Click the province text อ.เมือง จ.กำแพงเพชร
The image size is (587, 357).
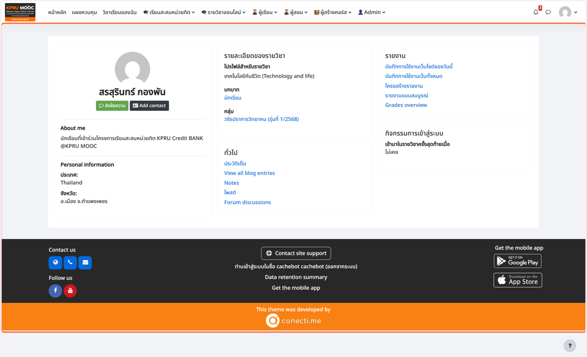[84, 201]
